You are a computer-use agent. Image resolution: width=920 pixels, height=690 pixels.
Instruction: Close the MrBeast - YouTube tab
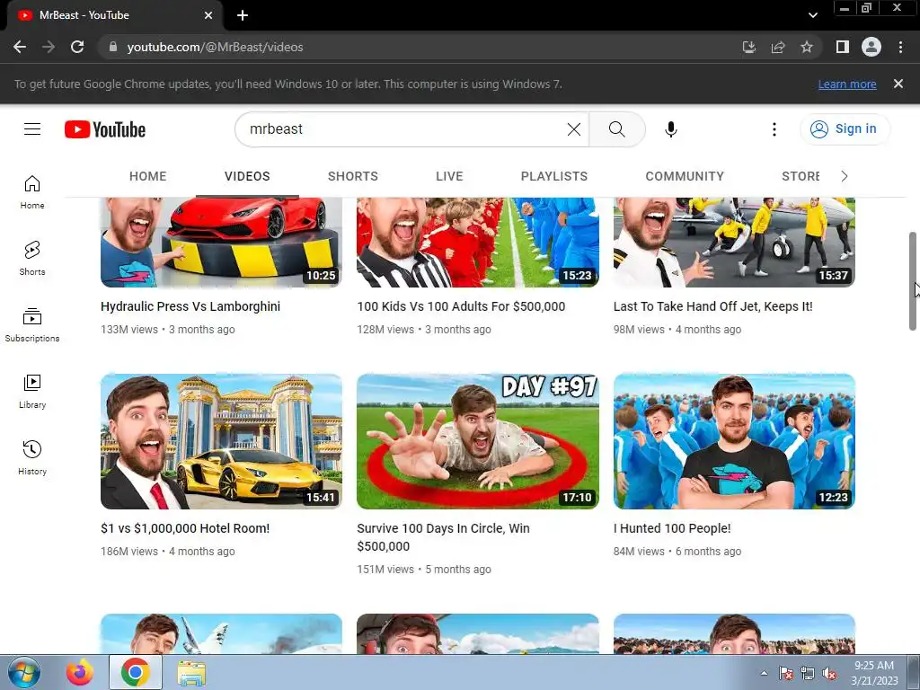coord(208,15)
